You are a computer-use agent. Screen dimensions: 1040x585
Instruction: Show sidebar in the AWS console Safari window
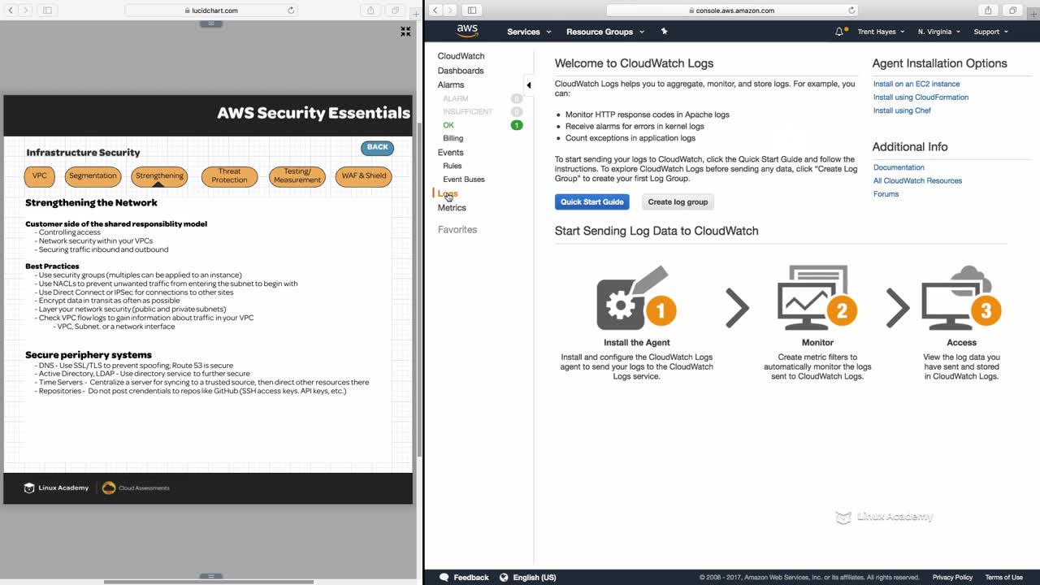472,11
